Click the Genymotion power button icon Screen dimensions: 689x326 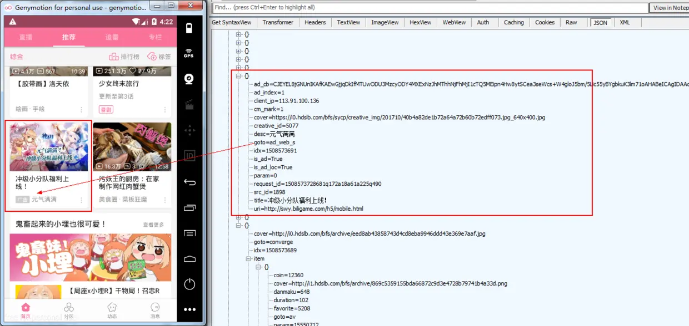click(x=189, y=284)
